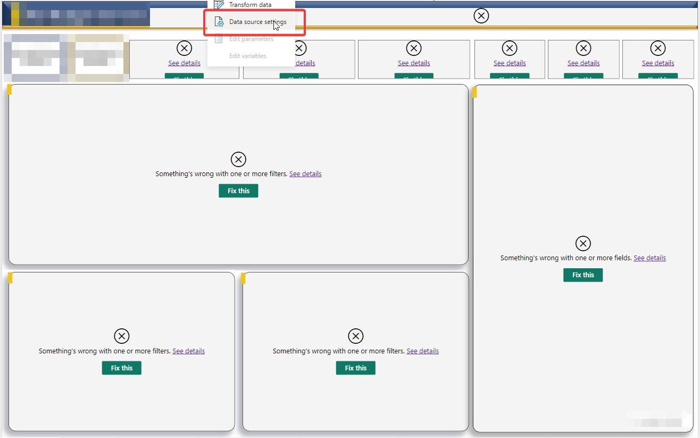Click the Data source settings gear-document icon
The height and width of the screenshot is (438, 700).
pyautogui.click(x=219, y=22)
